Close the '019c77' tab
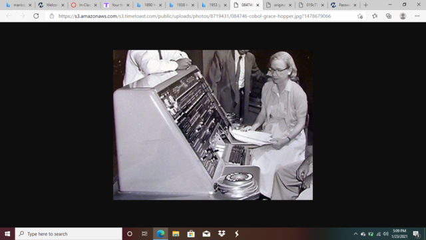Viewport: 426px width, 240px height. click(323, 5)
